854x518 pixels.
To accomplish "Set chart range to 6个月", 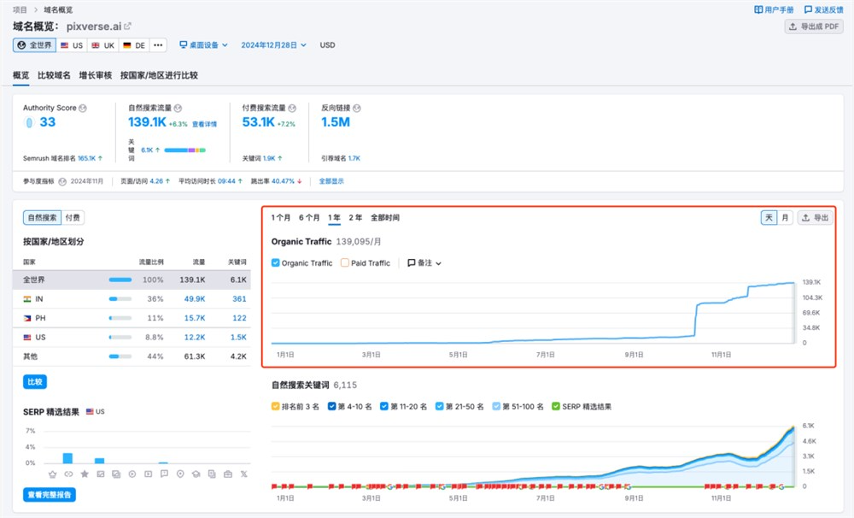I will pyautogui.click(x=309, y=218).
